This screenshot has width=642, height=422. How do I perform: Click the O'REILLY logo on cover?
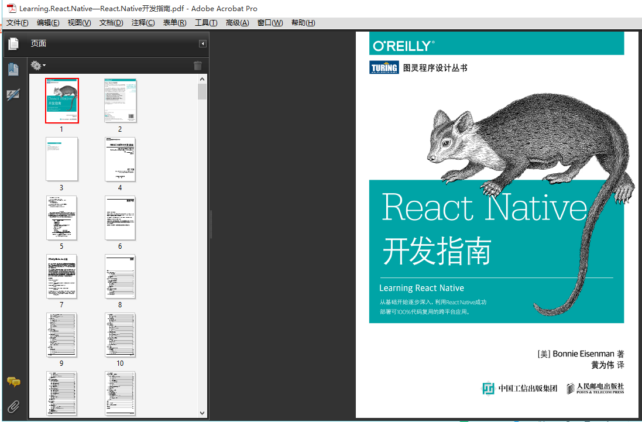(403, 46)
